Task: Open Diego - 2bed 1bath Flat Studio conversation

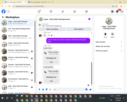Action: (17, 44)
